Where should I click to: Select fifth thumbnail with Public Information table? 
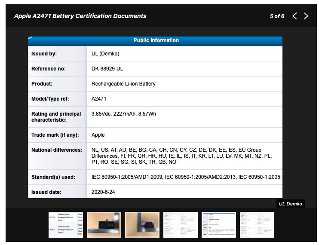219,225
